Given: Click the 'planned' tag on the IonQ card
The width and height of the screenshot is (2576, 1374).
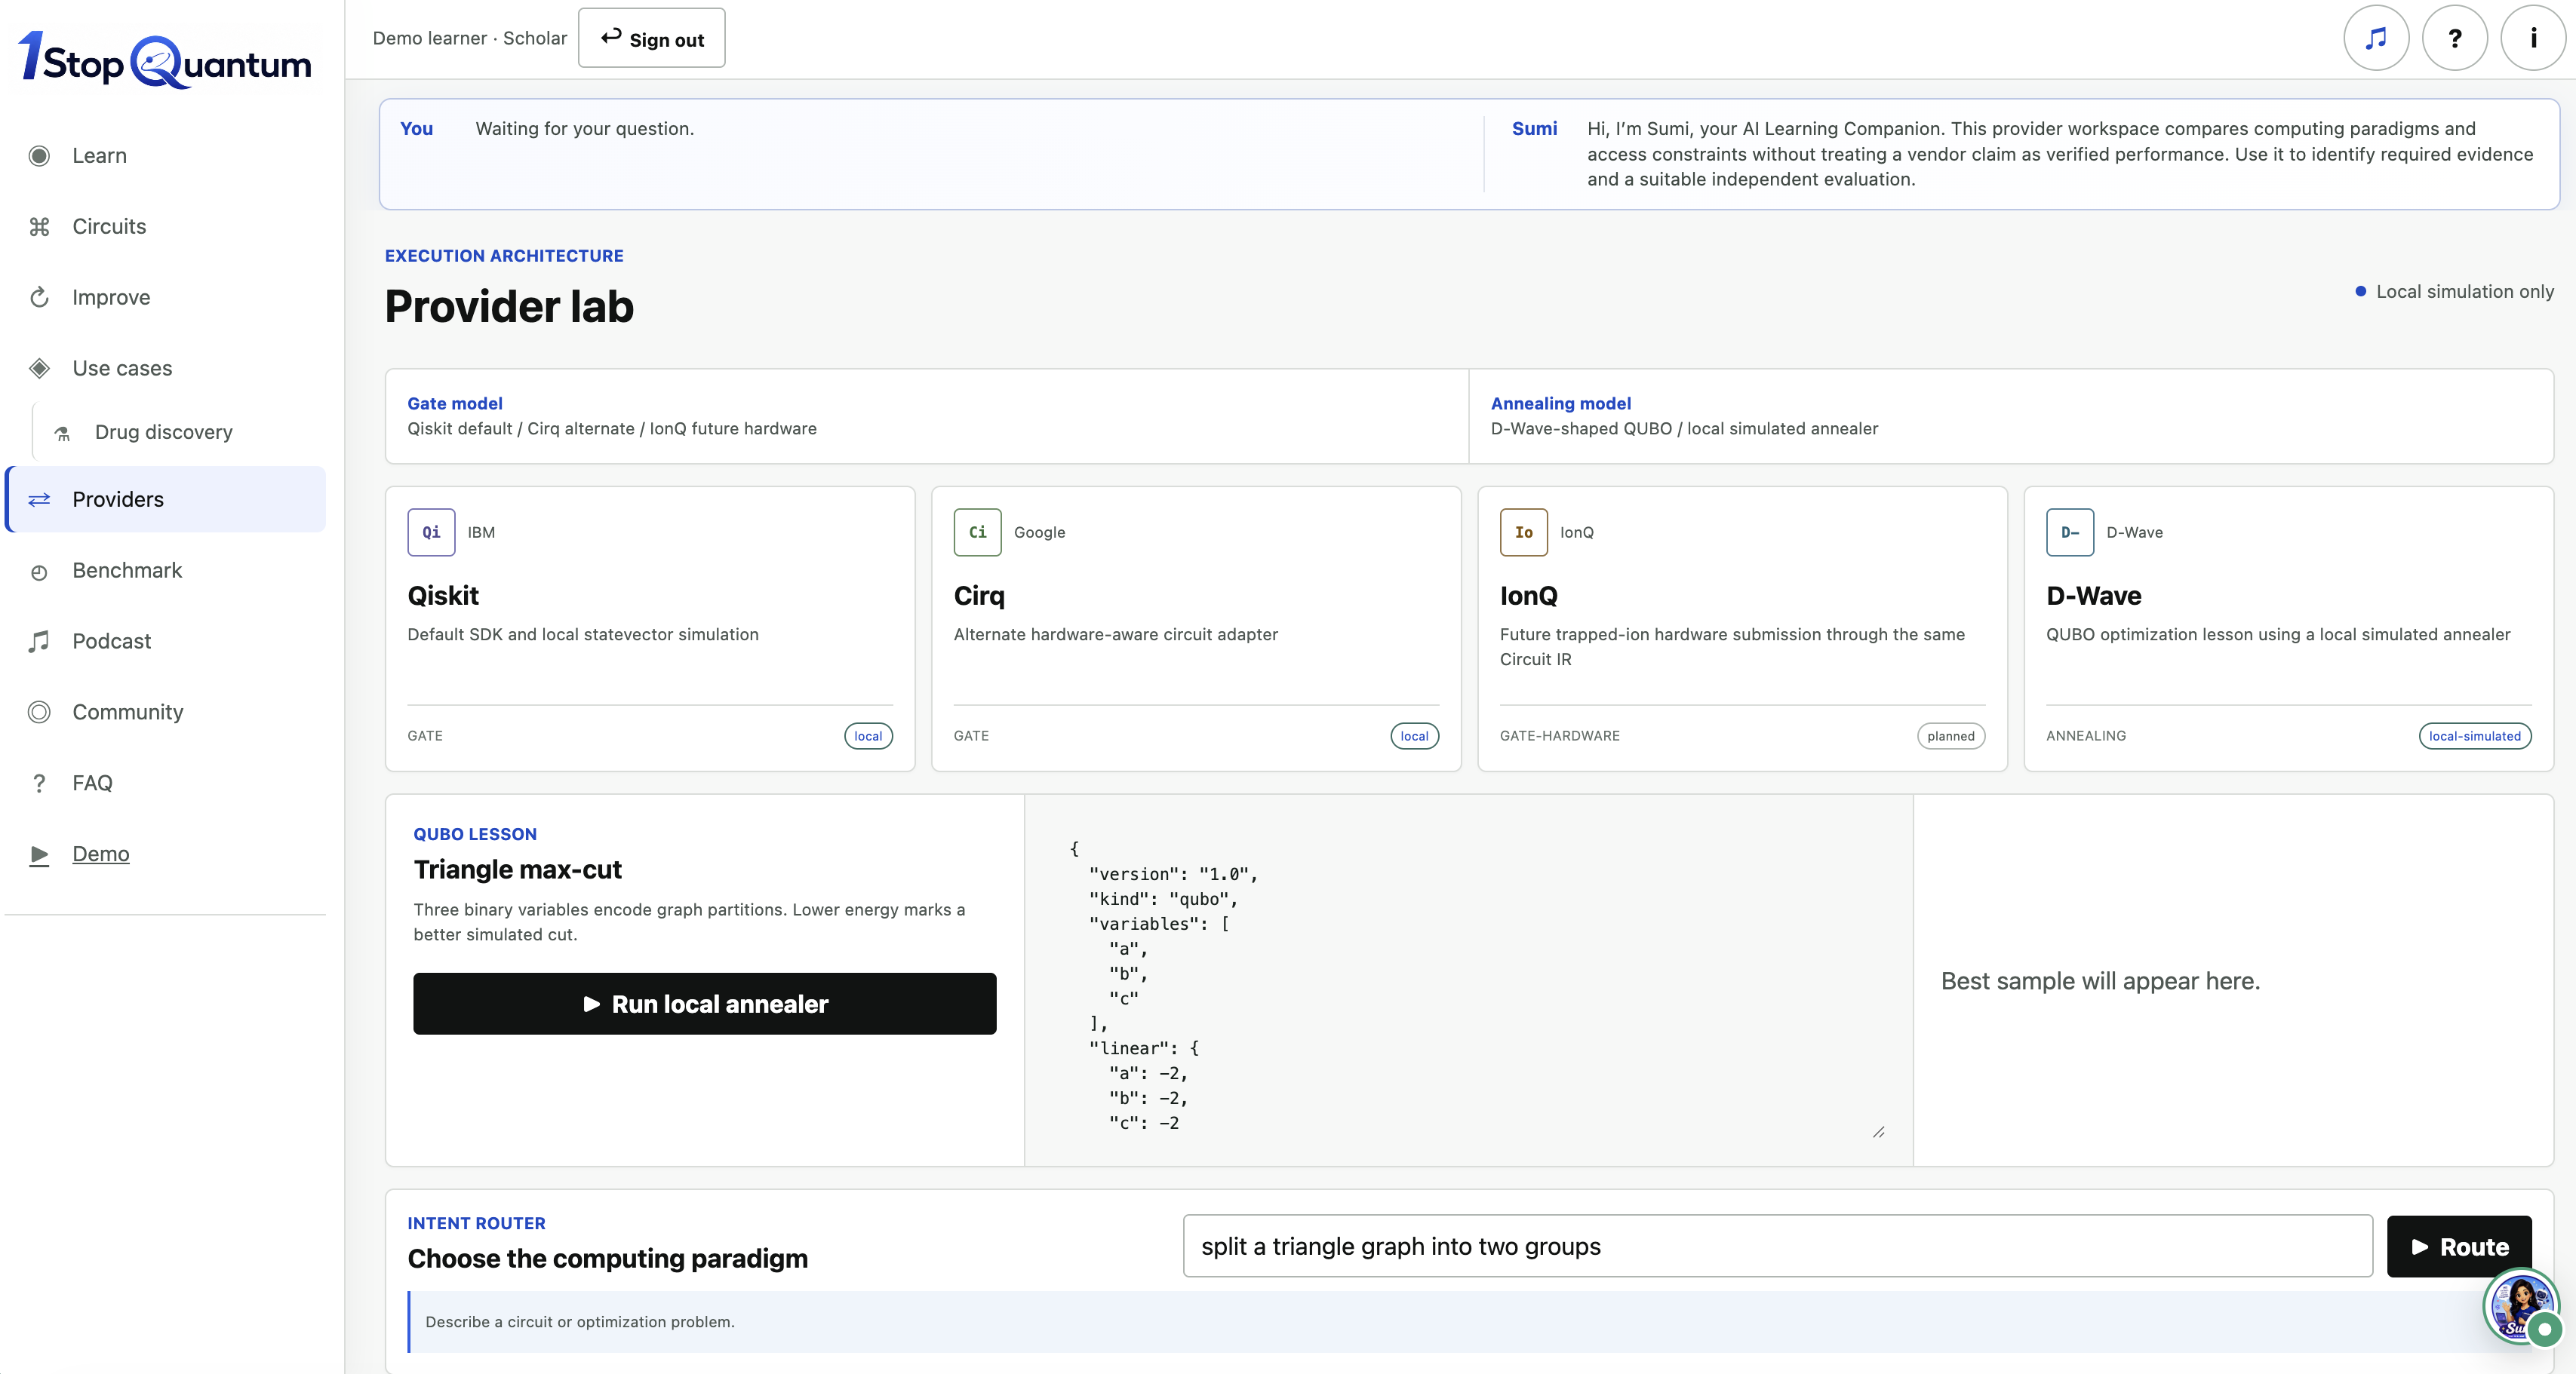Looking at the screenshot, I should [1951, 737].
